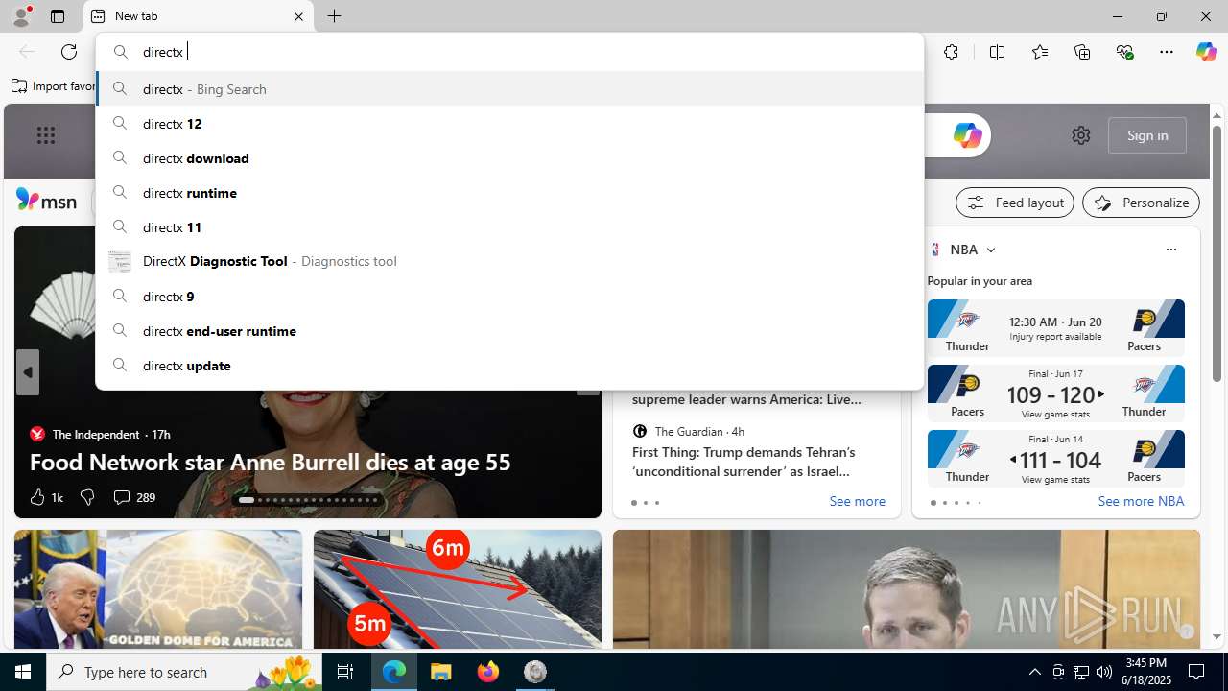Open Settings and more ellipsis menu

click(1167, 52)
